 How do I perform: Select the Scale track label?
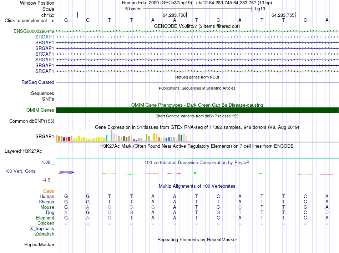pos(48,9)
